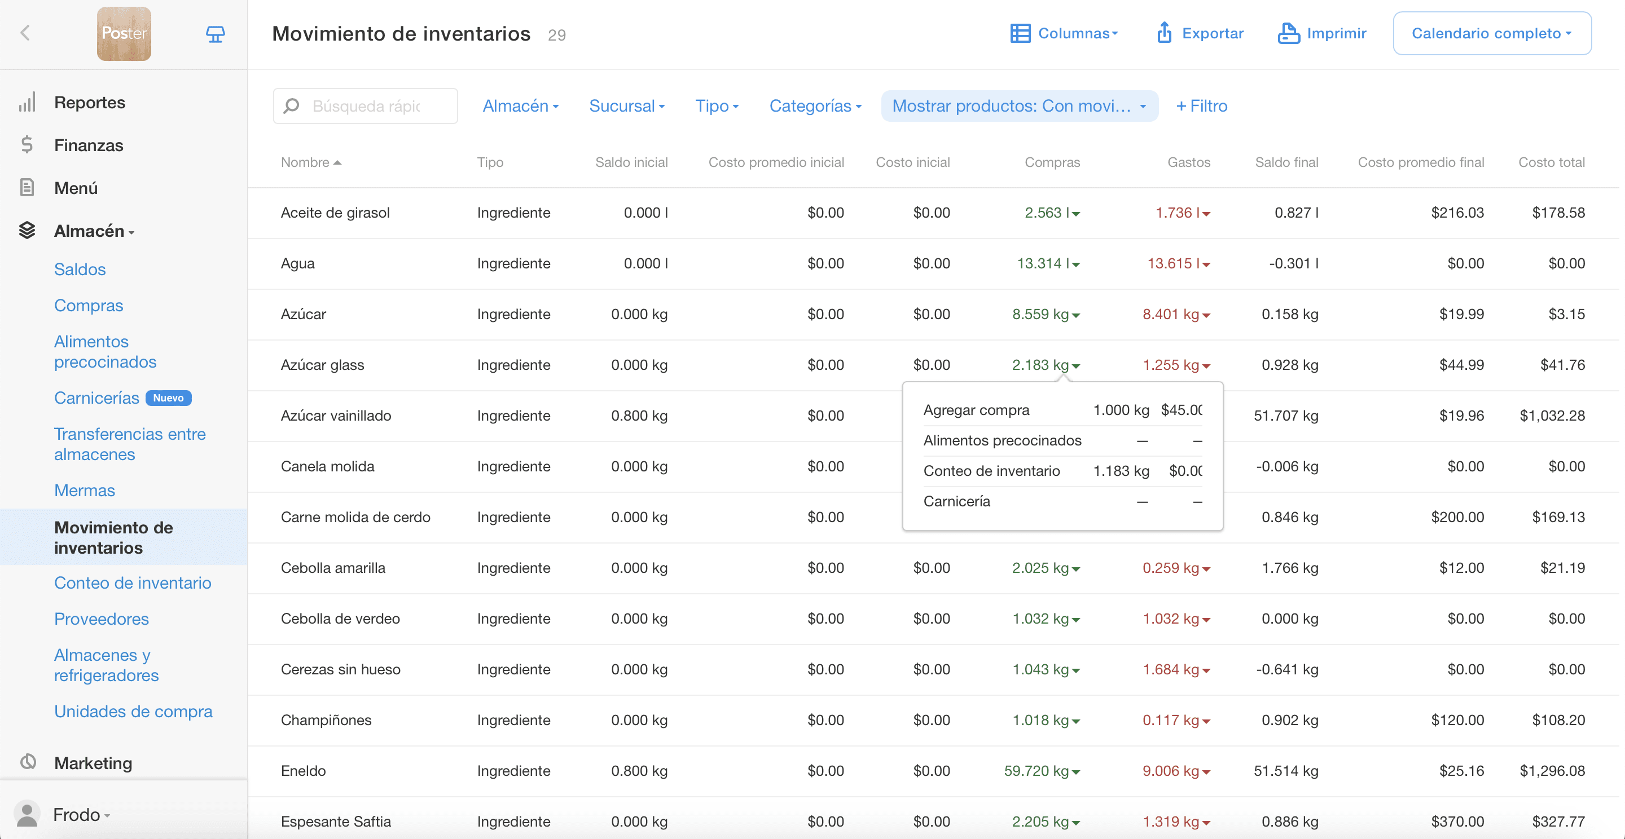Collapse Azúcar glass compras 2.183 kg popup
Viewport: 1625px width, 839px height.
(x=1046, y=365)
